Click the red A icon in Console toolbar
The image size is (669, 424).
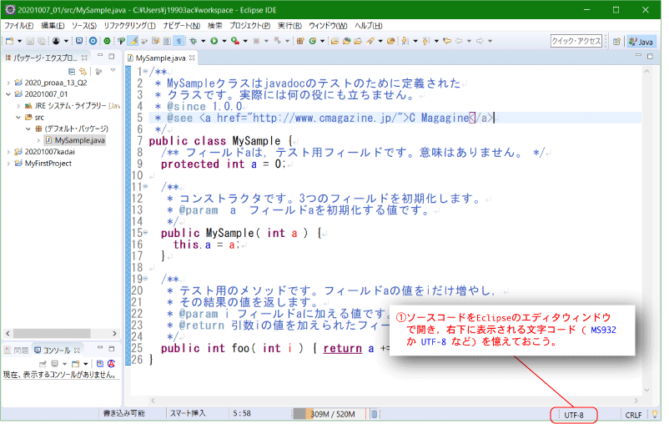[111, 364]
